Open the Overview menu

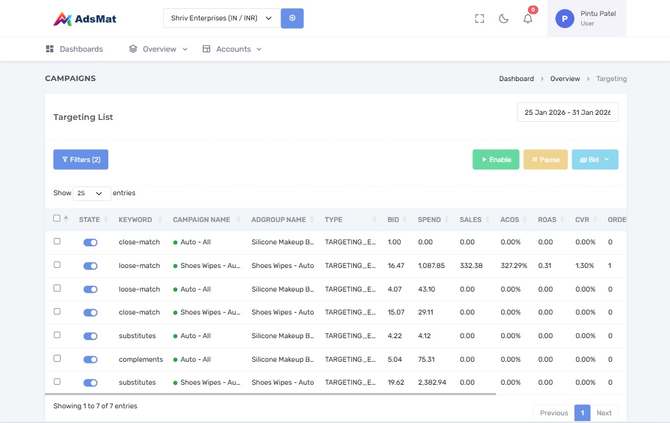coord(159,49)
